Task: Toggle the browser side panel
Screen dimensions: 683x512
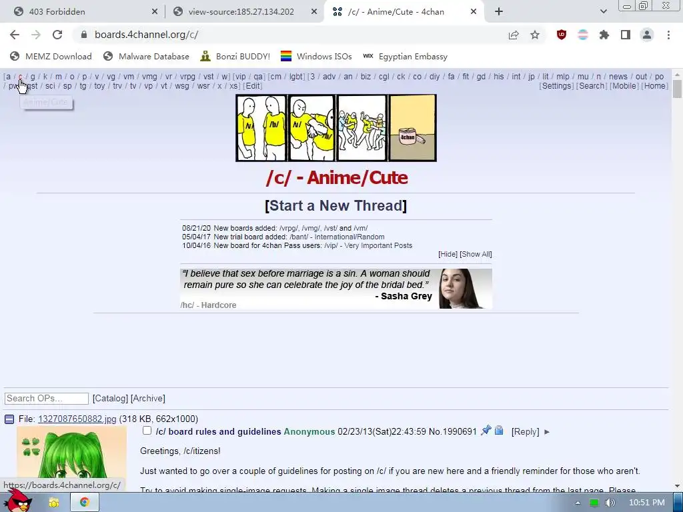Action: pyautogui.click(x=626, y=35)
